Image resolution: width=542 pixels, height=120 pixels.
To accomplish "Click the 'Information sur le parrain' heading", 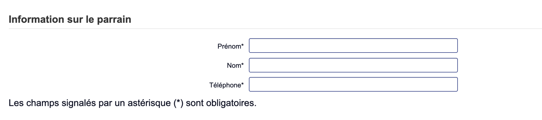I will [x=70, y=19].
